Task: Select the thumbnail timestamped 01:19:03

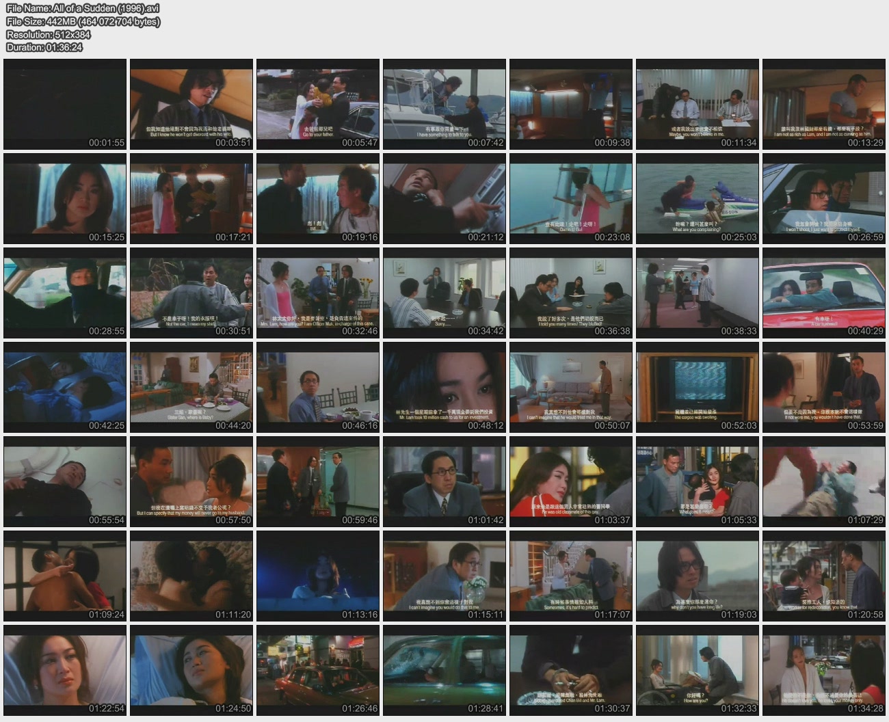Action: [x=697, y=576]
